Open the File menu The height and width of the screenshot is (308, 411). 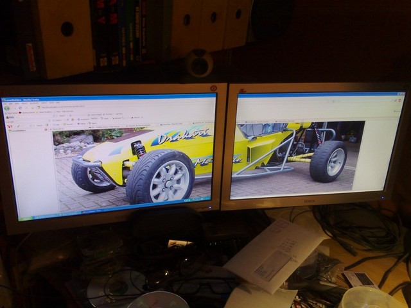point(5,104)
